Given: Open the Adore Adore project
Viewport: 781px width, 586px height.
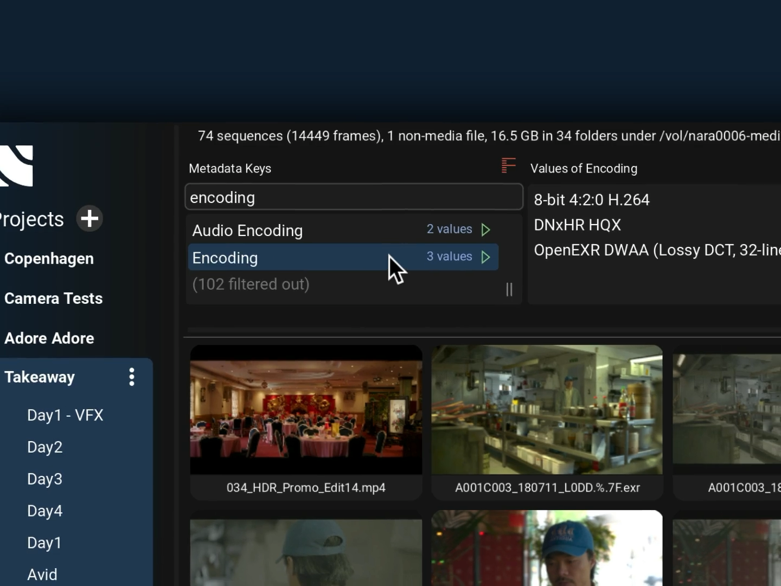Looking at the screenshot, I should (x=49, y=338).
